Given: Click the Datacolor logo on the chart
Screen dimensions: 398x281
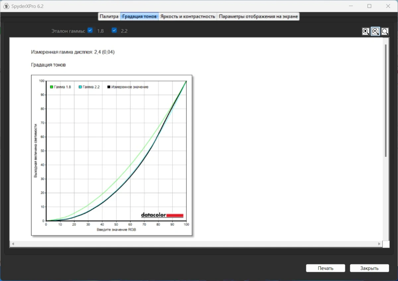Looking at the screenshot, I should pyautogui.click(x=162, y=215).
